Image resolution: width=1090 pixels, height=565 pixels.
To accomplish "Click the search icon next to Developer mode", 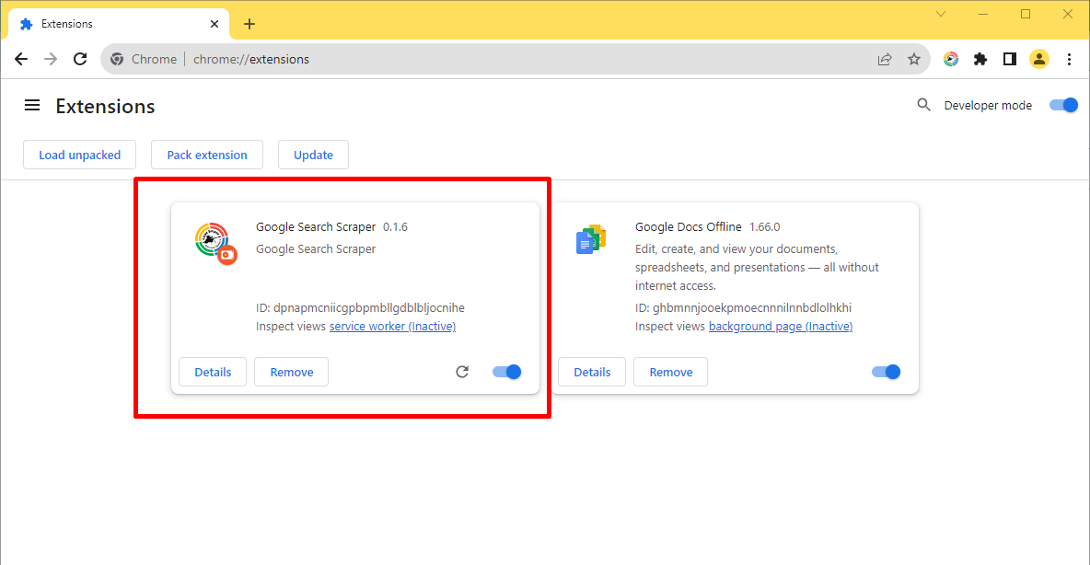I will (x=923, y=105).
